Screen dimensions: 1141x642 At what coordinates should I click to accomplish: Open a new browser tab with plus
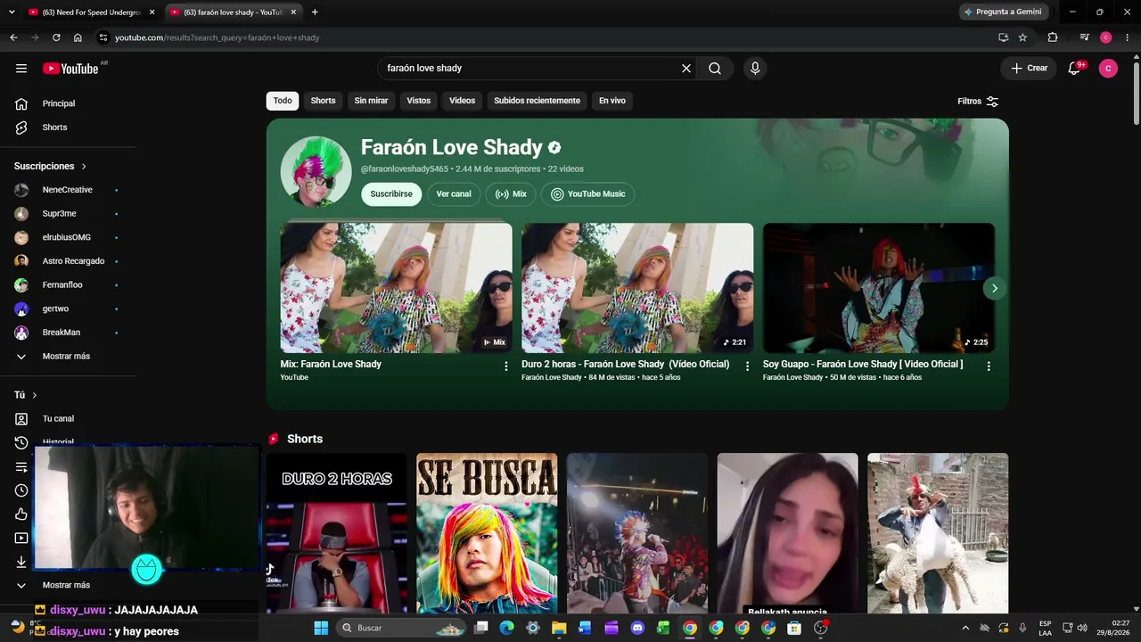point(315,12)
